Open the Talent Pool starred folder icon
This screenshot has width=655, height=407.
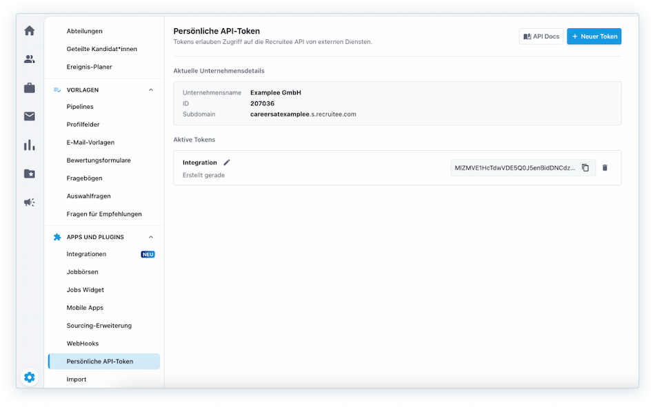point(29,174)
